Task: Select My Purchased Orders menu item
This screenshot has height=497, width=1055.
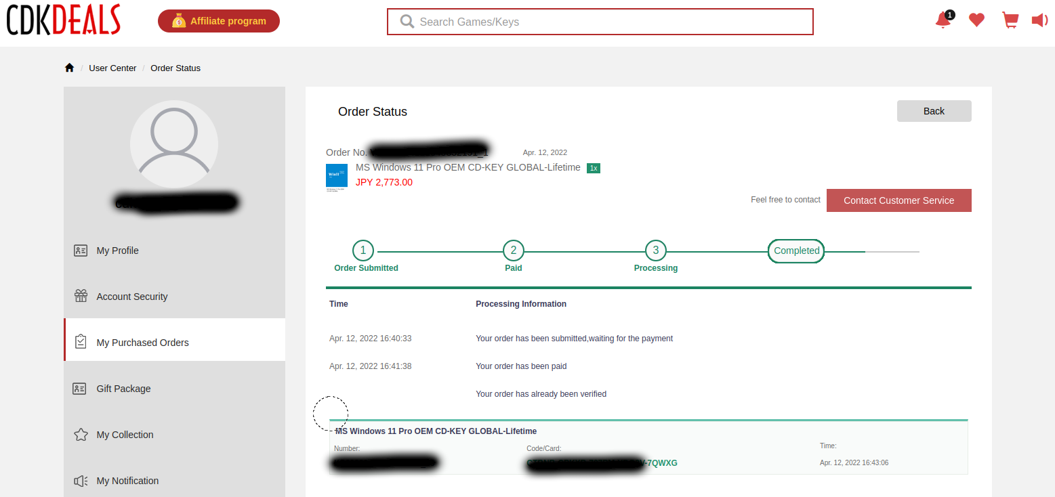Action: click(174, 340)
